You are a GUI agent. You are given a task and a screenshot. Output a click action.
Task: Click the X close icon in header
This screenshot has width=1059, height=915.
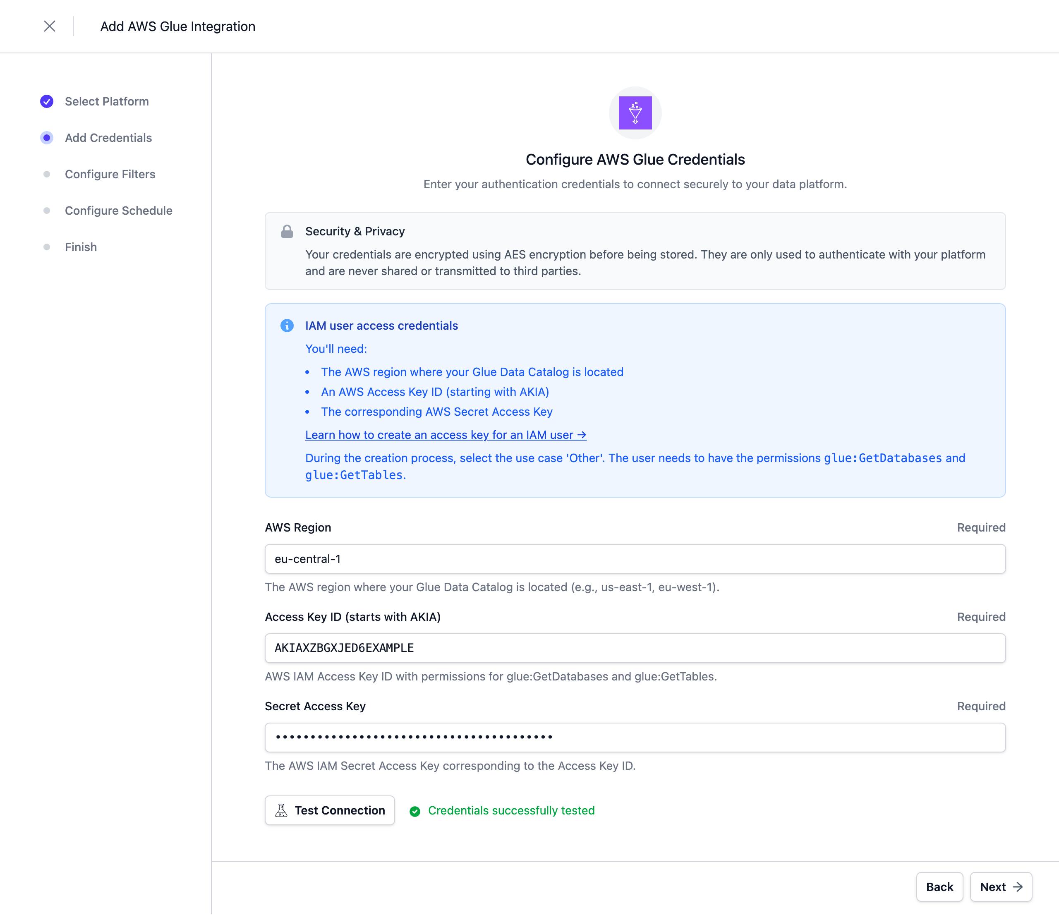click(x=50, y=26)
